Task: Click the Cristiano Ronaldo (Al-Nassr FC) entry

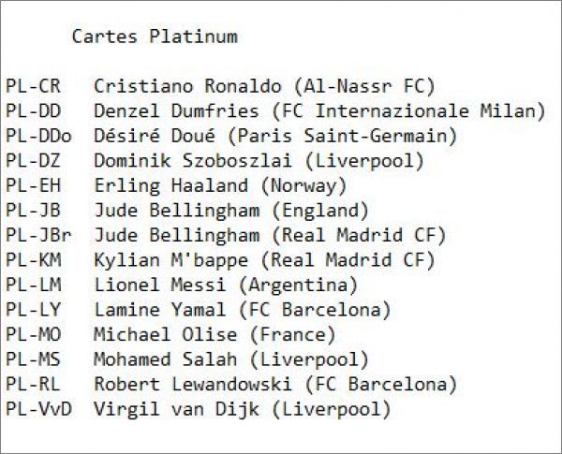Action: [x=264, y=86]
